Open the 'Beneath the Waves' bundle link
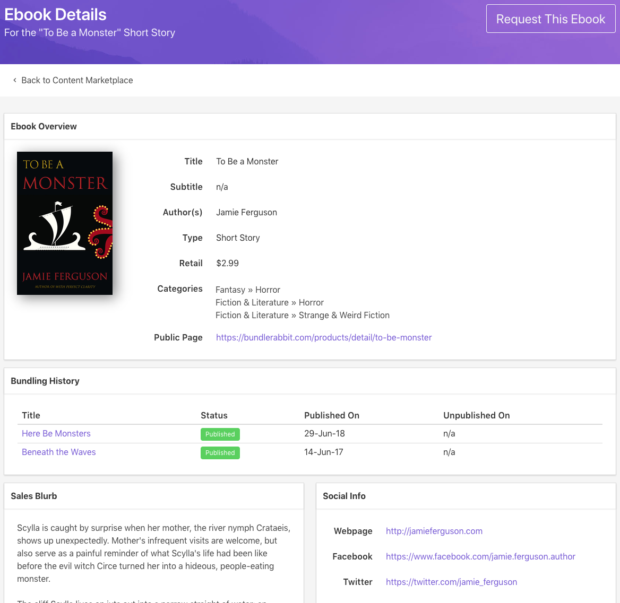Image resolution: width=620 pixels, height=603 pixels. [x=58, y=452]
